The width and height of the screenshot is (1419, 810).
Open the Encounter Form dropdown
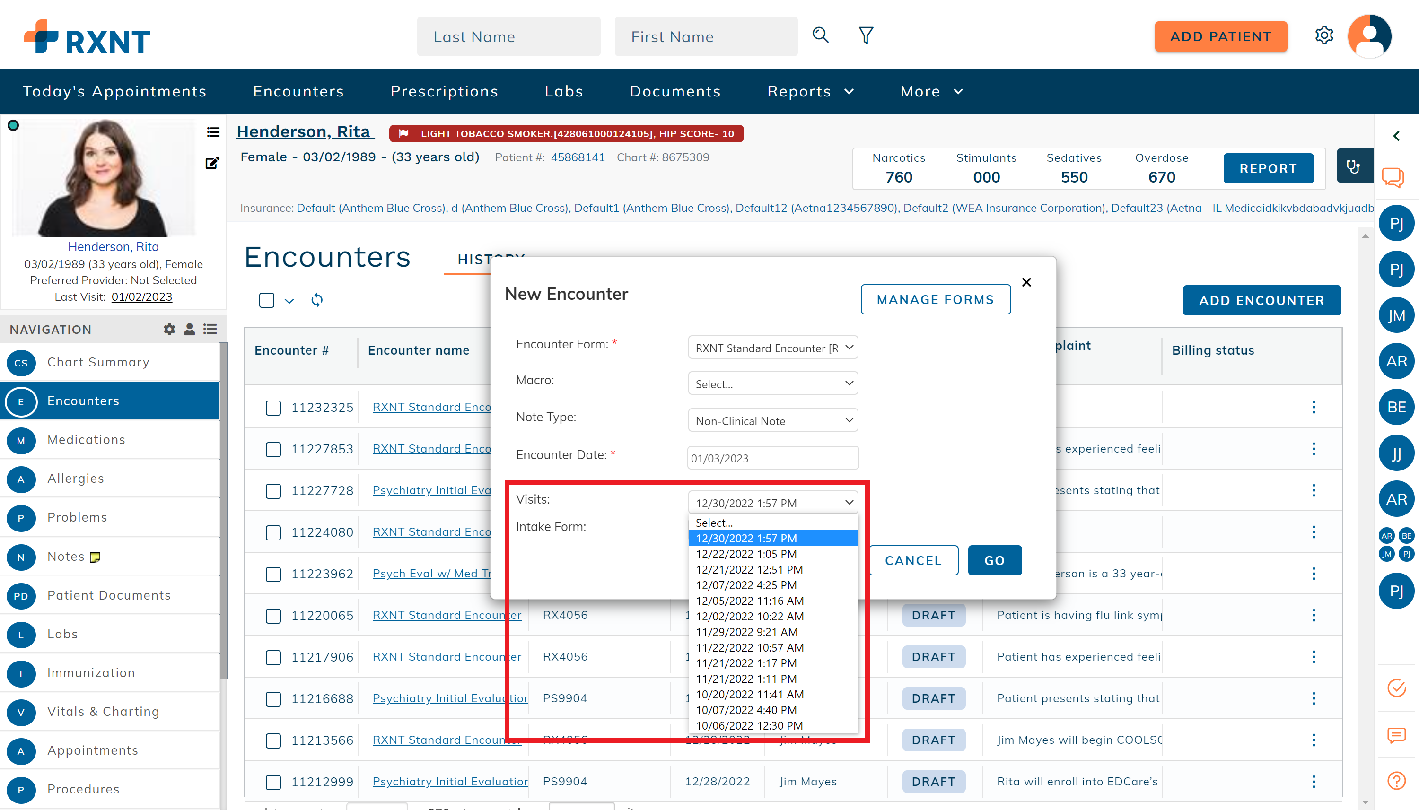(773, 348)
